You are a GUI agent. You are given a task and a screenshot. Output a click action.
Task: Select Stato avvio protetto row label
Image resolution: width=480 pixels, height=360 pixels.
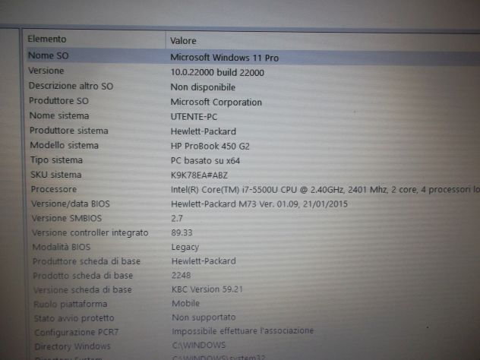point(74,318)
